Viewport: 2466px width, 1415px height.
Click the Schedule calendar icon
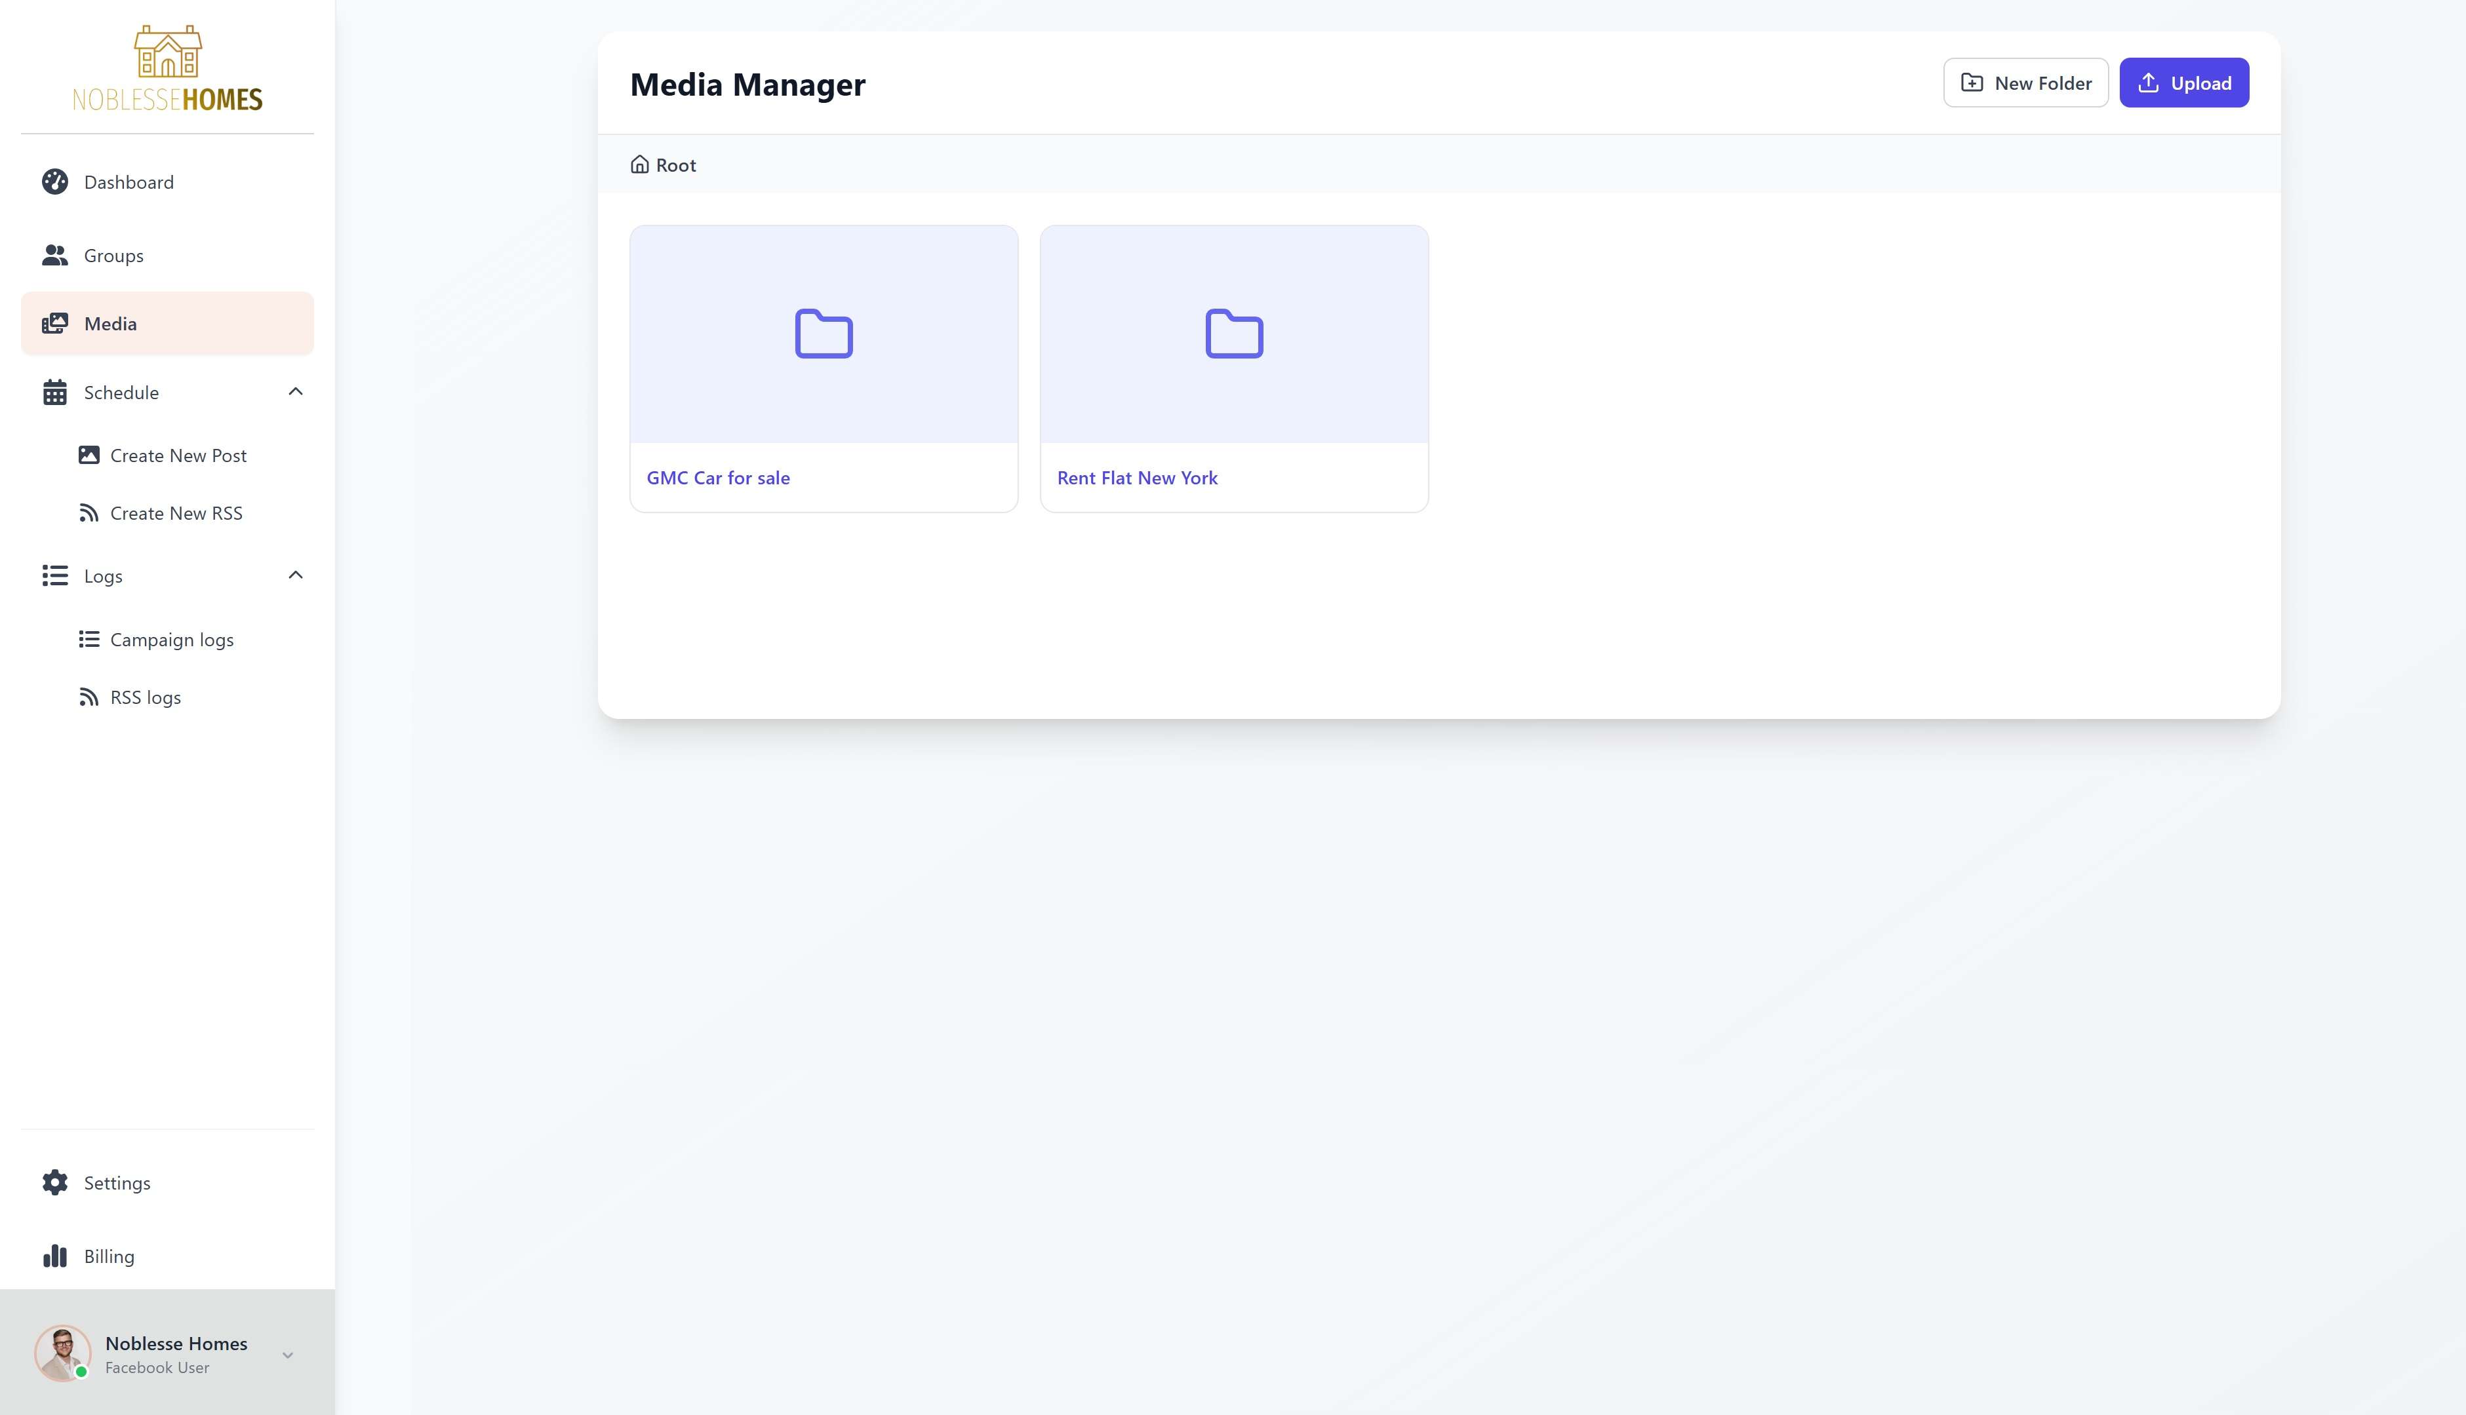point(56,393)
